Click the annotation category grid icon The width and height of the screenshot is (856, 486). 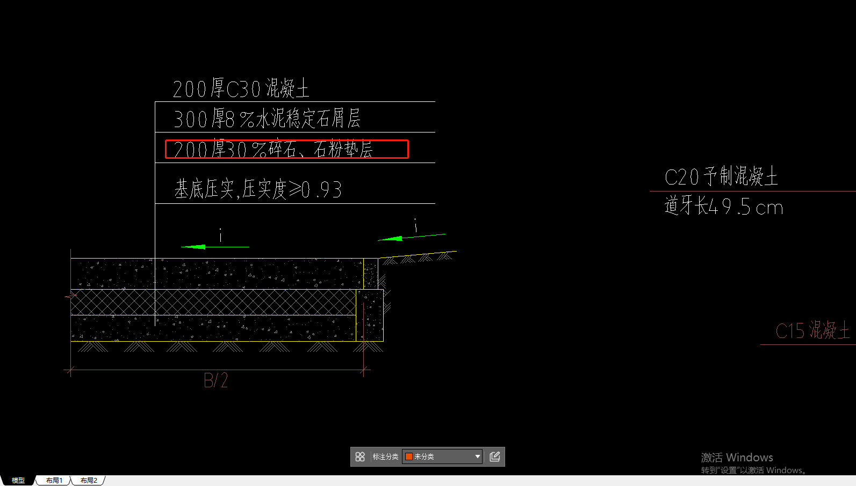[x=360, y=456]
